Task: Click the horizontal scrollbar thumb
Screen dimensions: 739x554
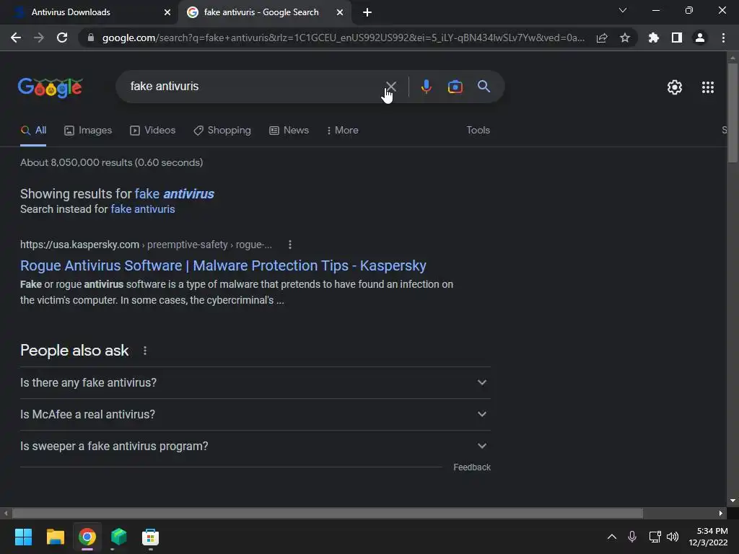Action: [327, 513]
